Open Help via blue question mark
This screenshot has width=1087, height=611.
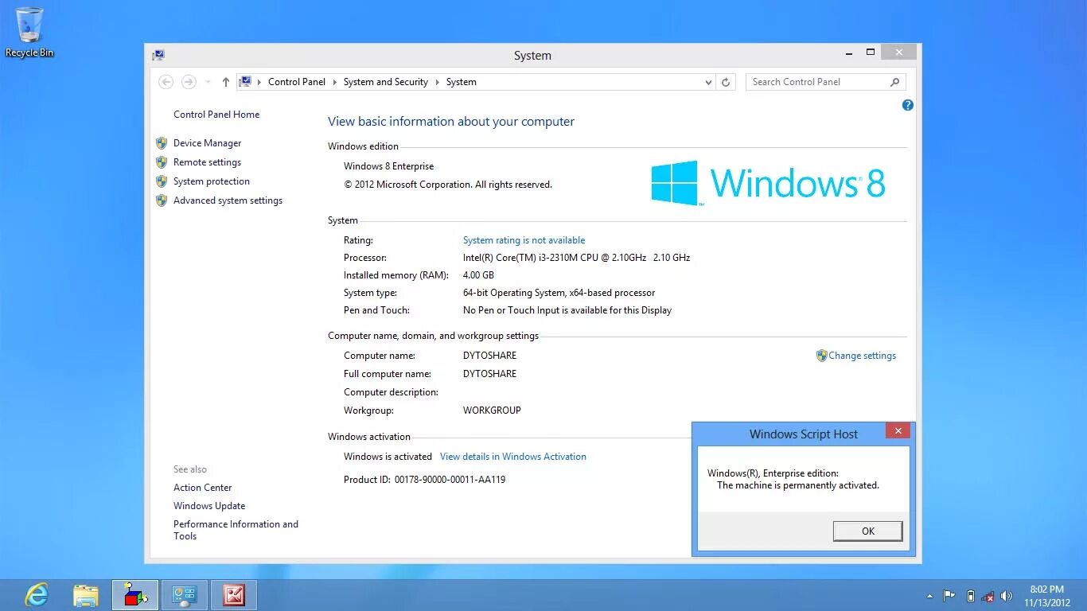(x=908, y=105)
